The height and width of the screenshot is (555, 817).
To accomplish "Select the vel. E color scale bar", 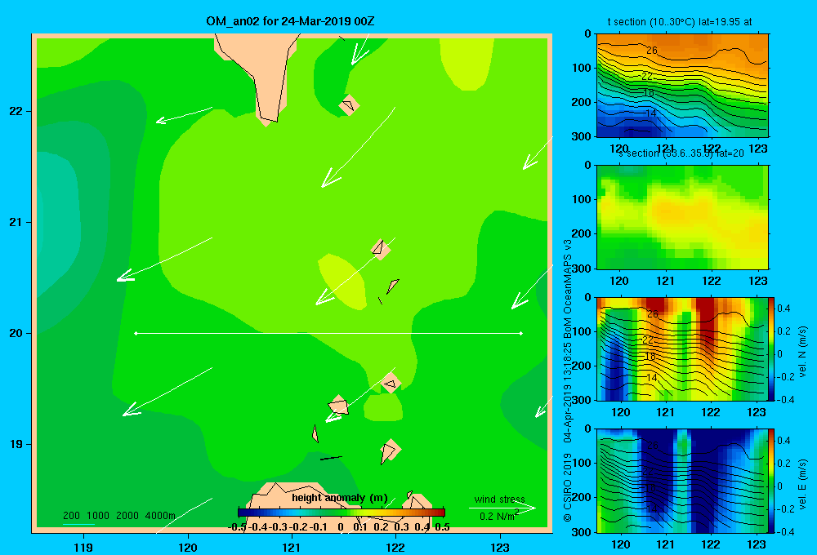I will 771,481.
